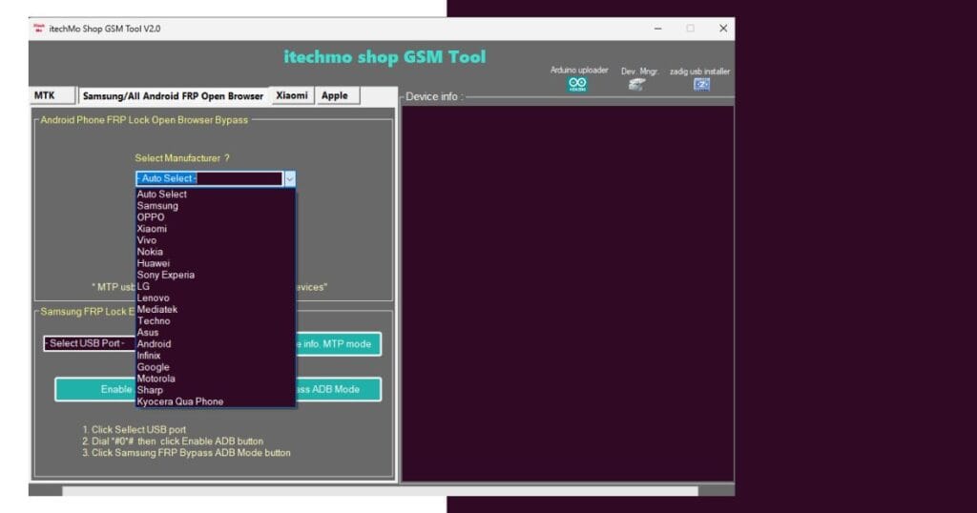Click inside the Device info output area

(x=568, y=293)
